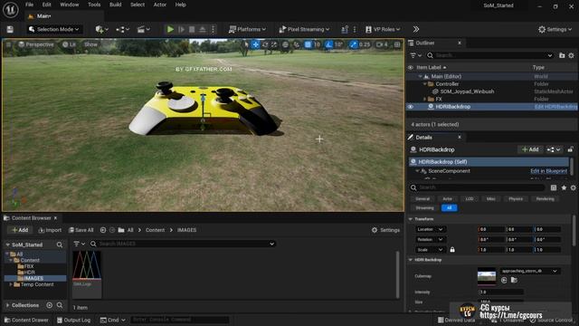Click Save All in Content Browser
Screen dimensions: 579x326
tap(81, 230)
